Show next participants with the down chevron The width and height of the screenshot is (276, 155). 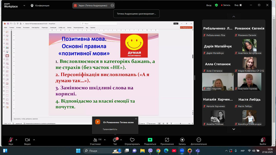click(x=234, y=129)
